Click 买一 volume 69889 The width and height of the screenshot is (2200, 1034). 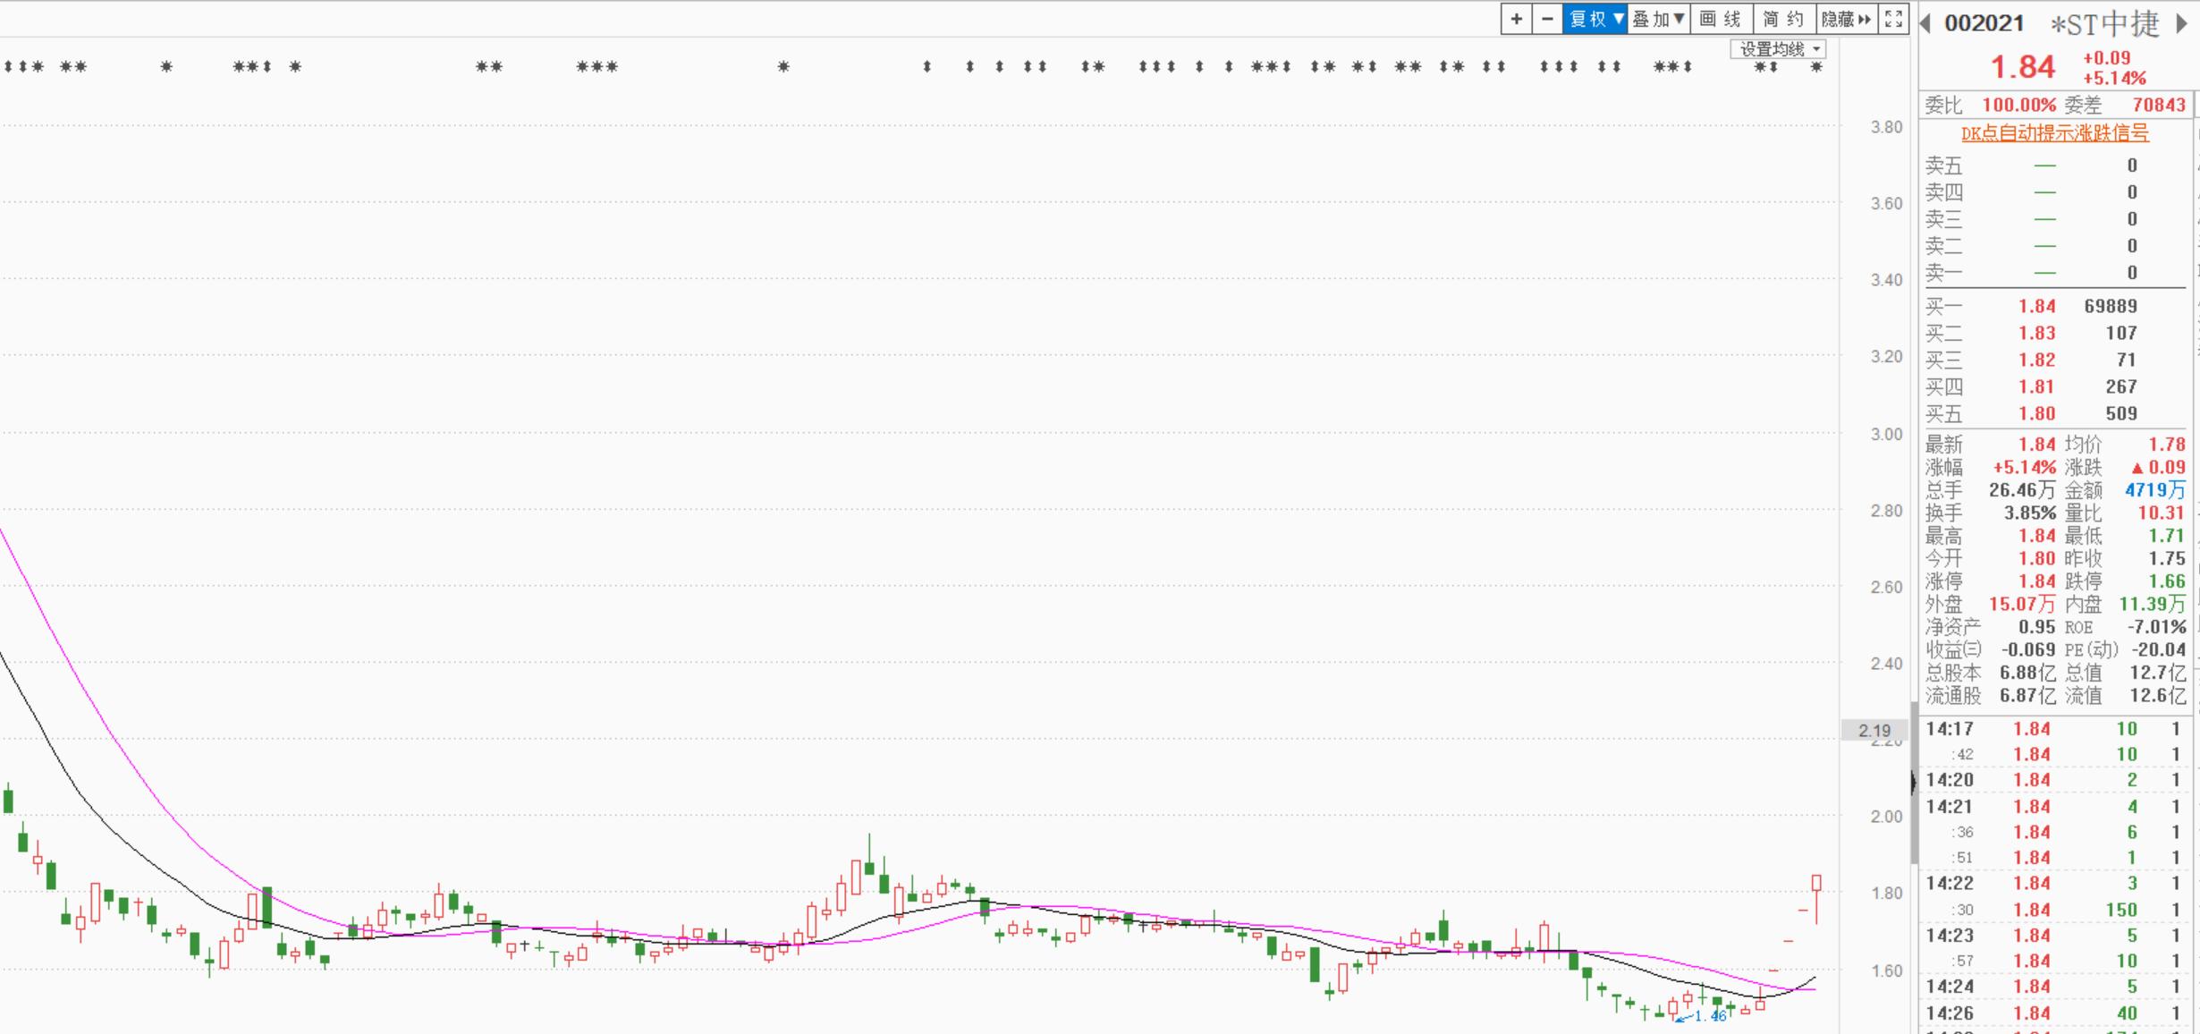pos(2110,306)
